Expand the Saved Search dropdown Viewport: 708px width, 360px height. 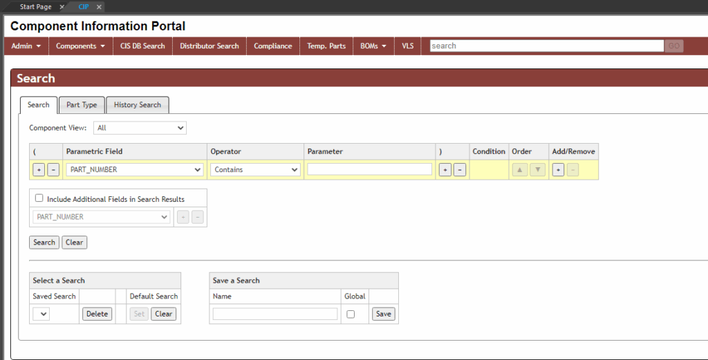pyautogui.click(x=41, y=314)
